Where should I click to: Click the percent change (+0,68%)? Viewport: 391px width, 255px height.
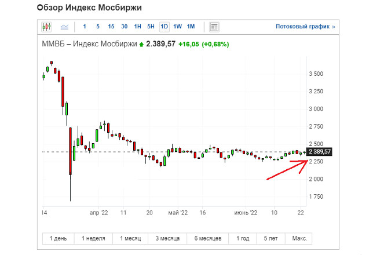(x=215, y=44)
